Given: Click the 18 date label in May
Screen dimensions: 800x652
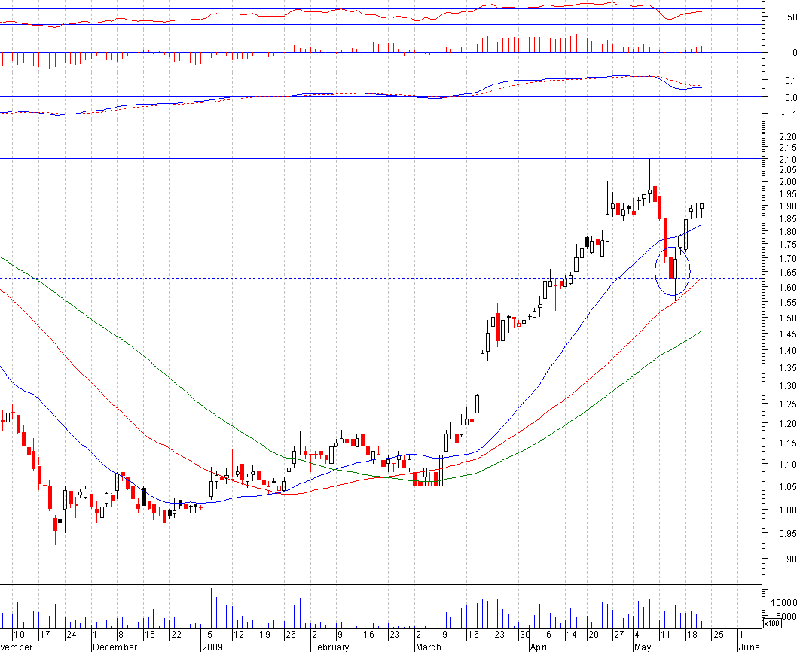Looking at the screenshot, I should [x=692, y=635].
